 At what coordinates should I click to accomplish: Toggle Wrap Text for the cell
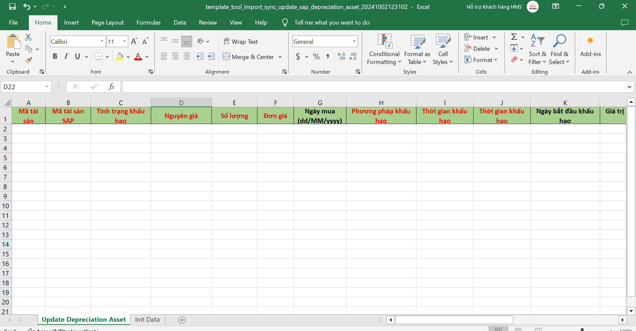[241, 41]
